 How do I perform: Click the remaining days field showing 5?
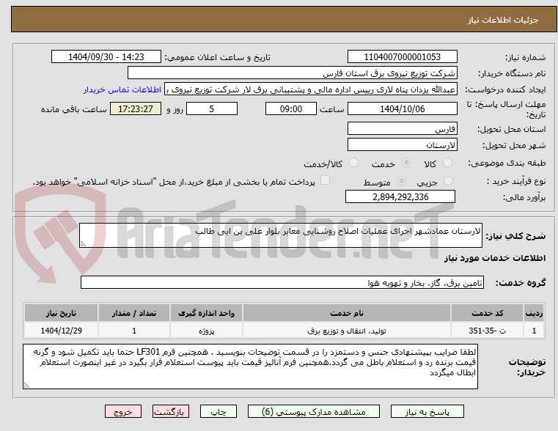[212, 108]
